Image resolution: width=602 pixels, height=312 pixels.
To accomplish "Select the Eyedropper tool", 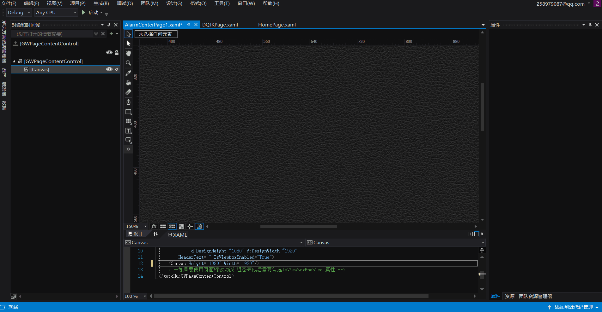I will 128,73.
